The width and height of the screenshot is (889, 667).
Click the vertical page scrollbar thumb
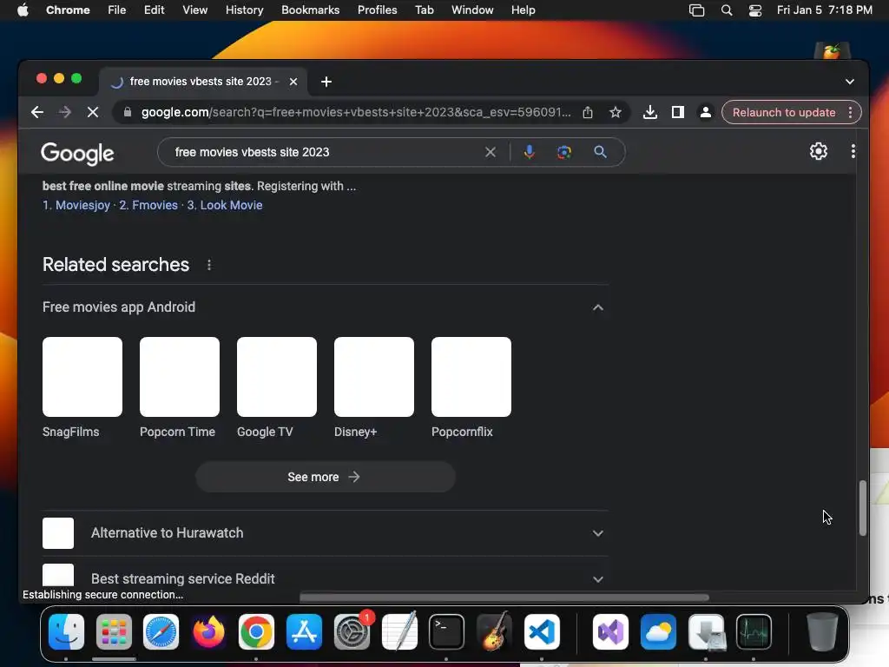(862, 508)
